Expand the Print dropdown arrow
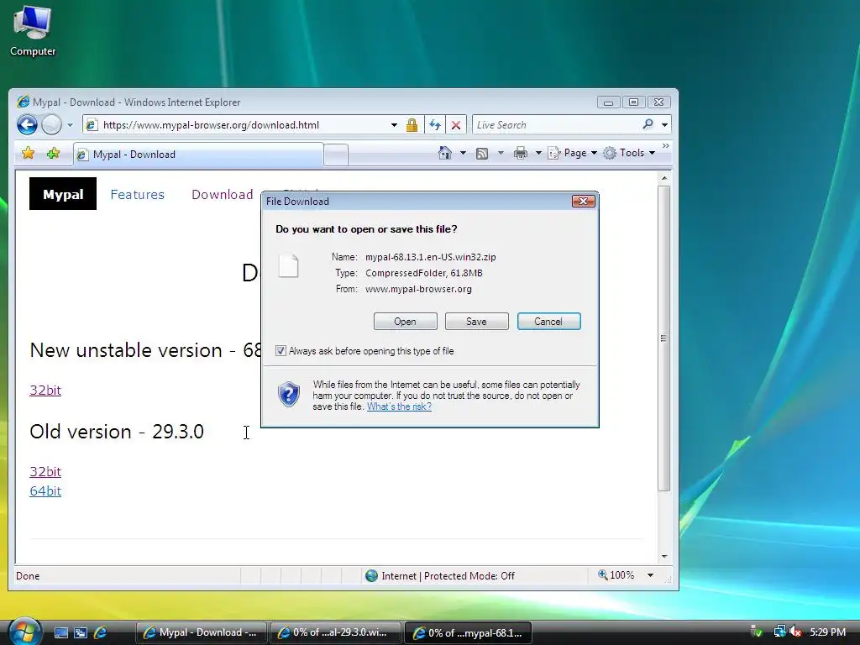Image resolution: width=860 pixels, height=645 pixels. tap(538, 153)
